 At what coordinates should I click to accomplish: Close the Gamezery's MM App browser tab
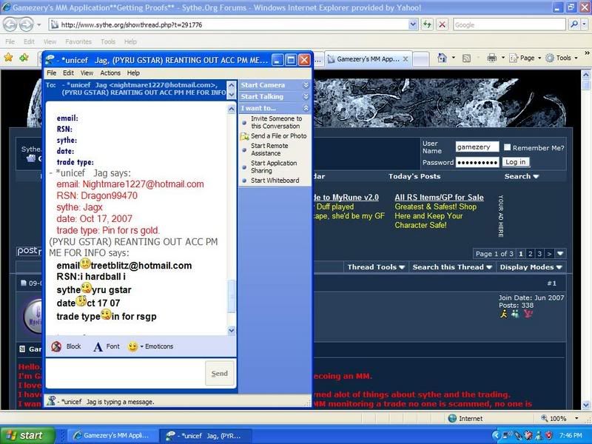[x=406, y=59]
